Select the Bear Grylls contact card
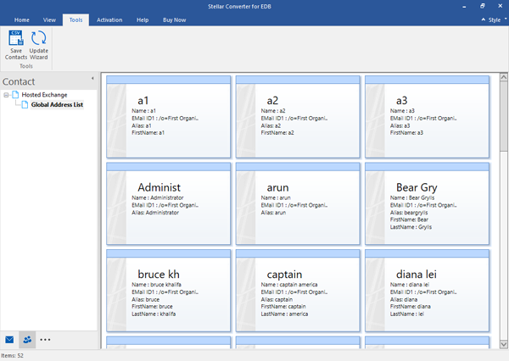 click(427, 203)
